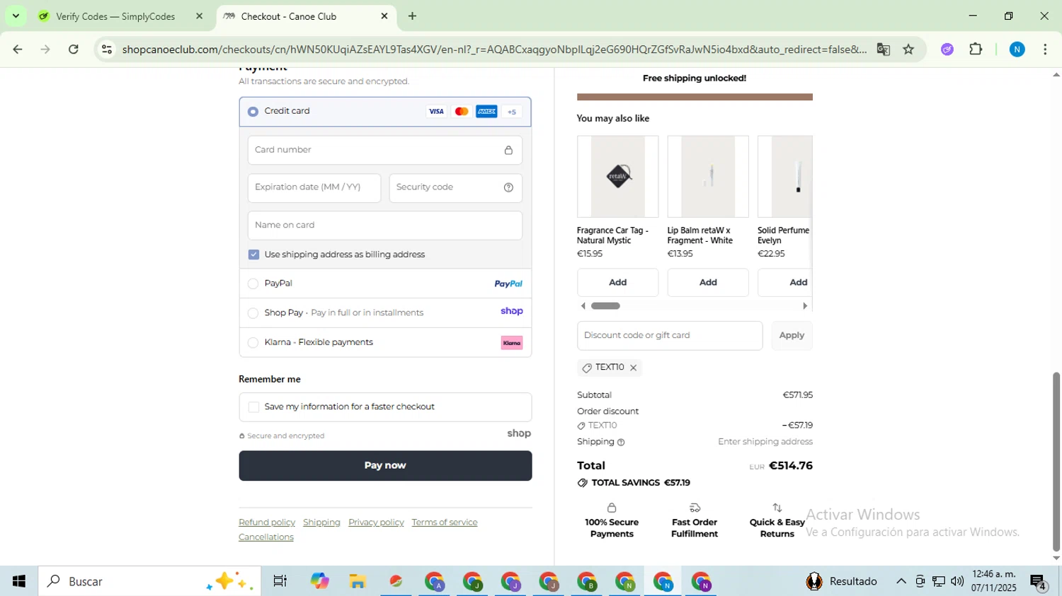The height and width of the screenshot is (596, 1062).
Task: Click recommendations carousel right arrow
Action: [805, 306]
